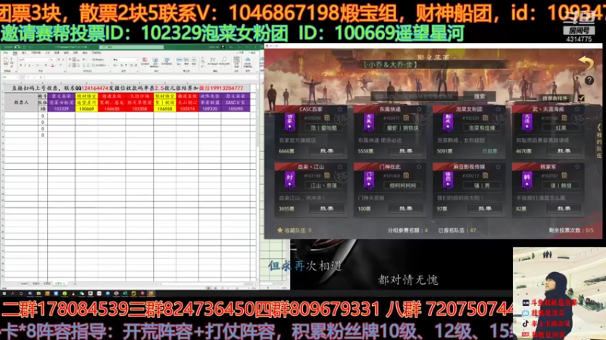Vote for the 东風快递 team
The image size is (606, 340).
tap(406, 151)
